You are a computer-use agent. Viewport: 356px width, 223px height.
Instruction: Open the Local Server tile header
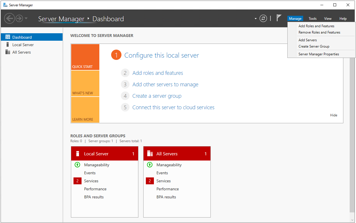(105, 154)
